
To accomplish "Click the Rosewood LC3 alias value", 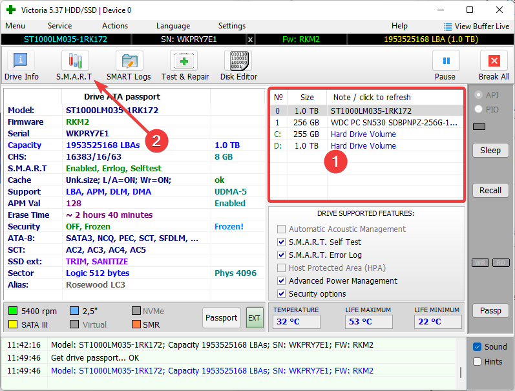I will [96, 284].
